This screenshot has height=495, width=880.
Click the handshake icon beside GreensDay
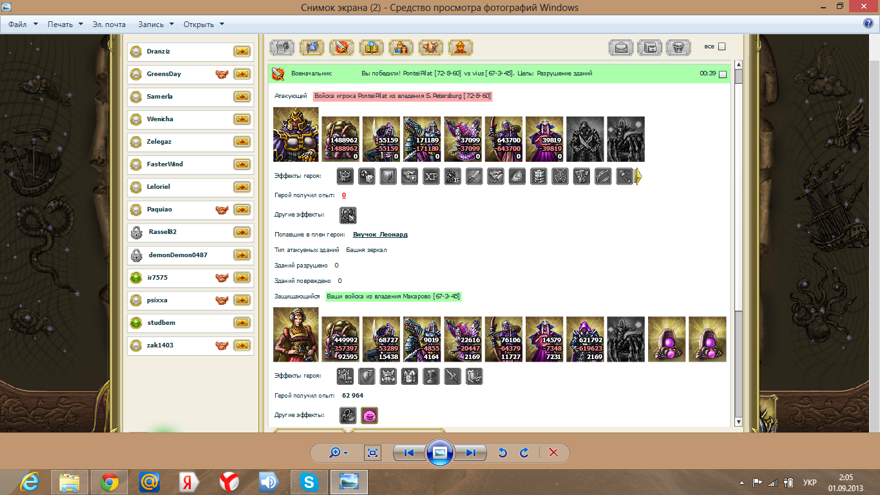(222, 74)
